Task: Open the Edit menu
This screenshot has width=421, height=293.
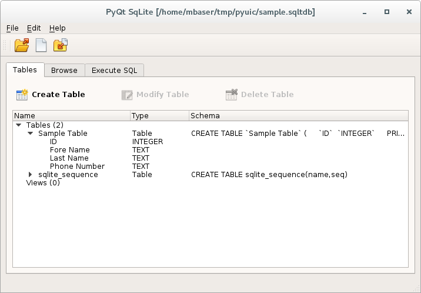Action: pos(34,28)
